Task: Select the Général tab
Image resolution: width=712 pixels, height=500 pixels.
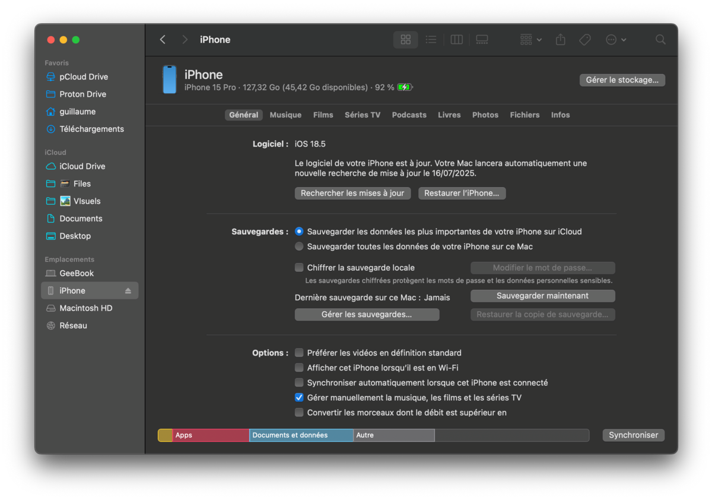Action: [244, 115]
